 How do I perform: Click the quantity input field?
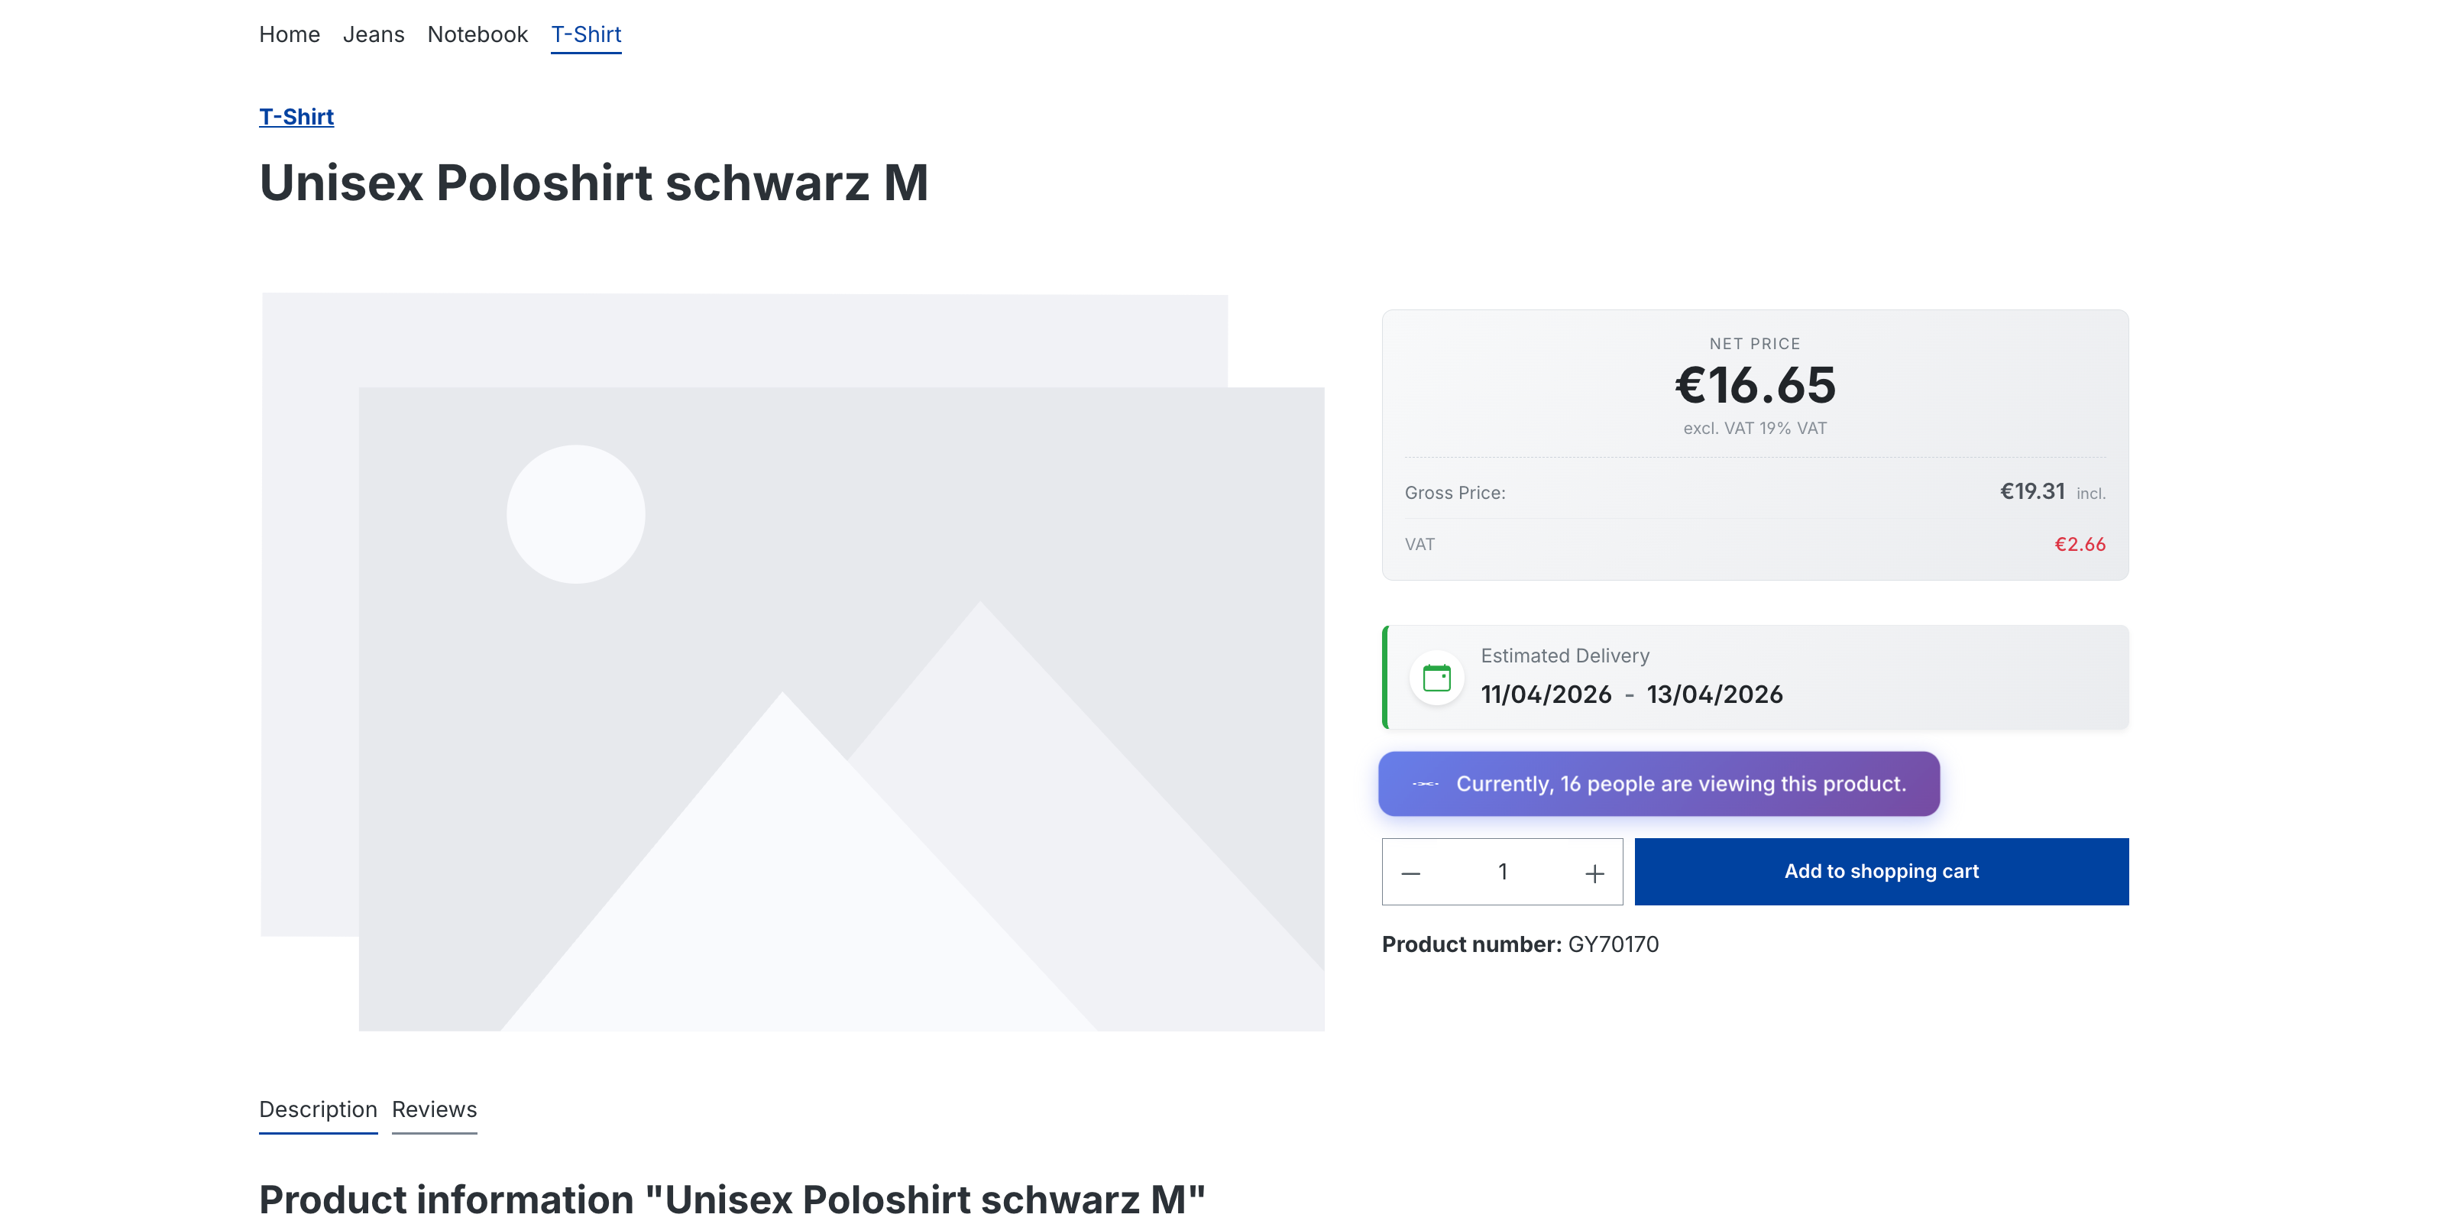tap(1502, 872)
